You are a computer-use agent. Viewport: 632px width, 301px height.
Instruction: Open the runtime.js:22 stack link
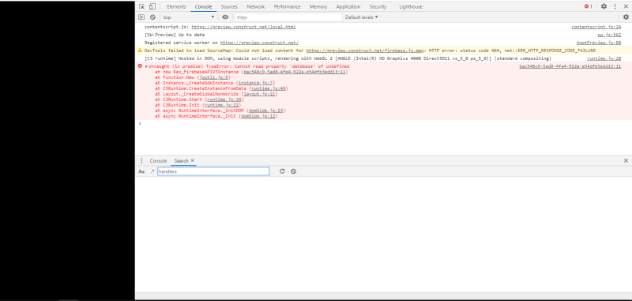pyautogui.click(x=222, y=105)
